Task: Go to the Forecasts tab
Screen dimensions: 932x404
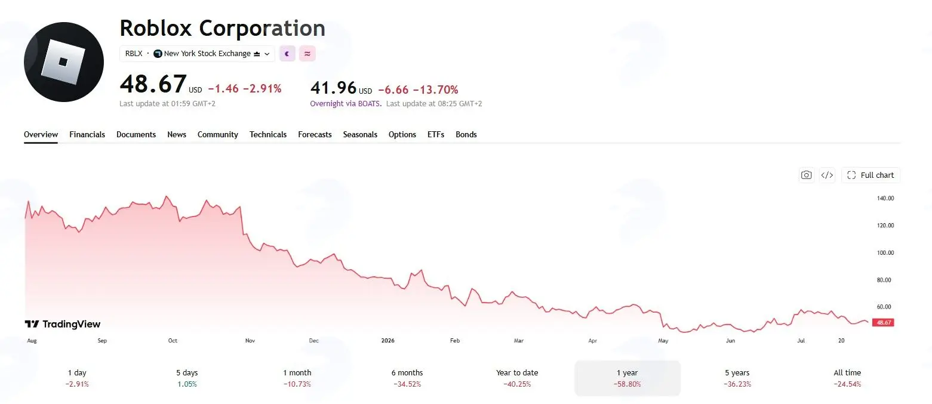Action: (x=315, y=134)
